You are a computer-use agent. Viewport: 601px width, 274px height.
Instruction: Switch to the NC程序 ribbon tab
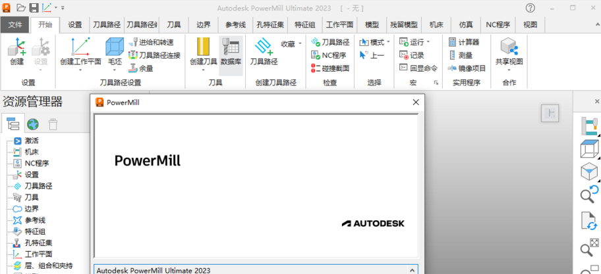point(498,25)
